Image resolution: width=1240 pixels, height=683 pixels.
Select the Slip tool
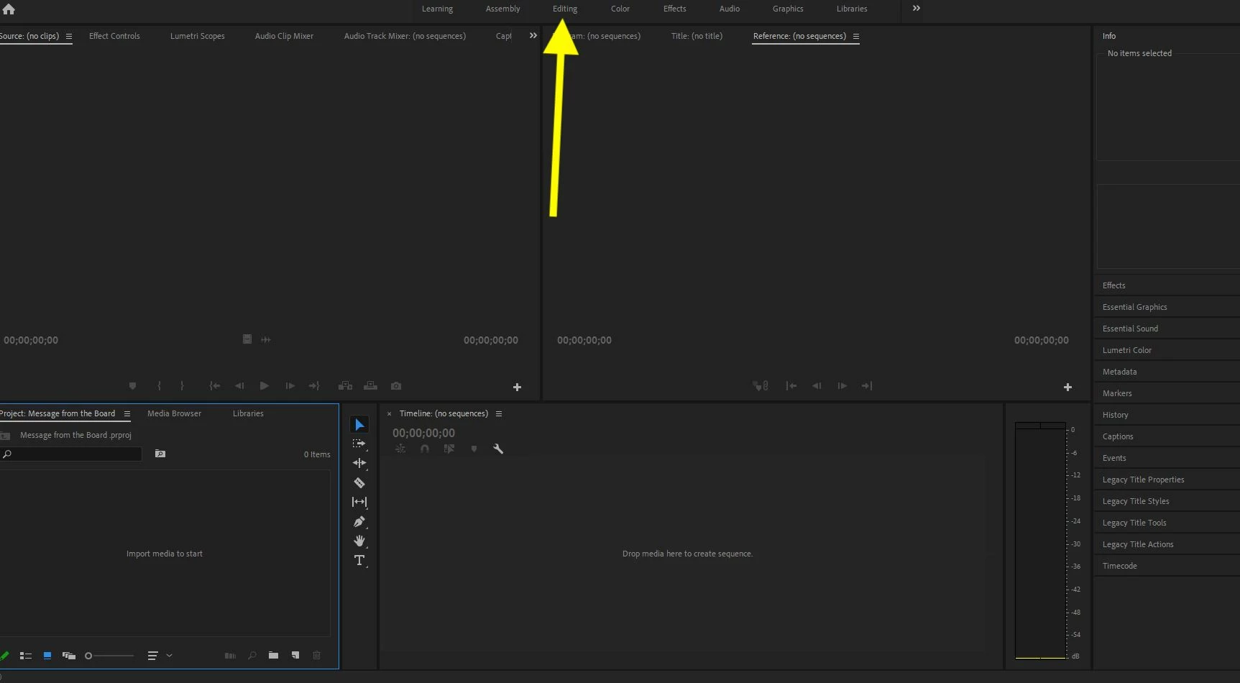359,502
